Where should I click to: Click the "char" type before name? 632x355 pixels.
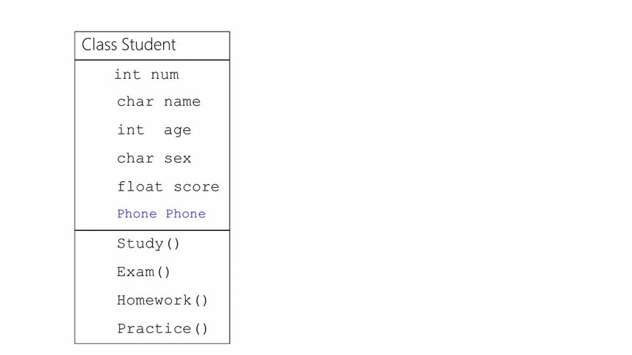pyautogui.click(x=135, y=101)
